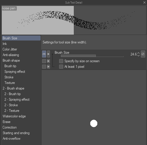Toggle visibility box for Specify by size on screen
This screenshot has width=147, height=145.
[44, 61]
